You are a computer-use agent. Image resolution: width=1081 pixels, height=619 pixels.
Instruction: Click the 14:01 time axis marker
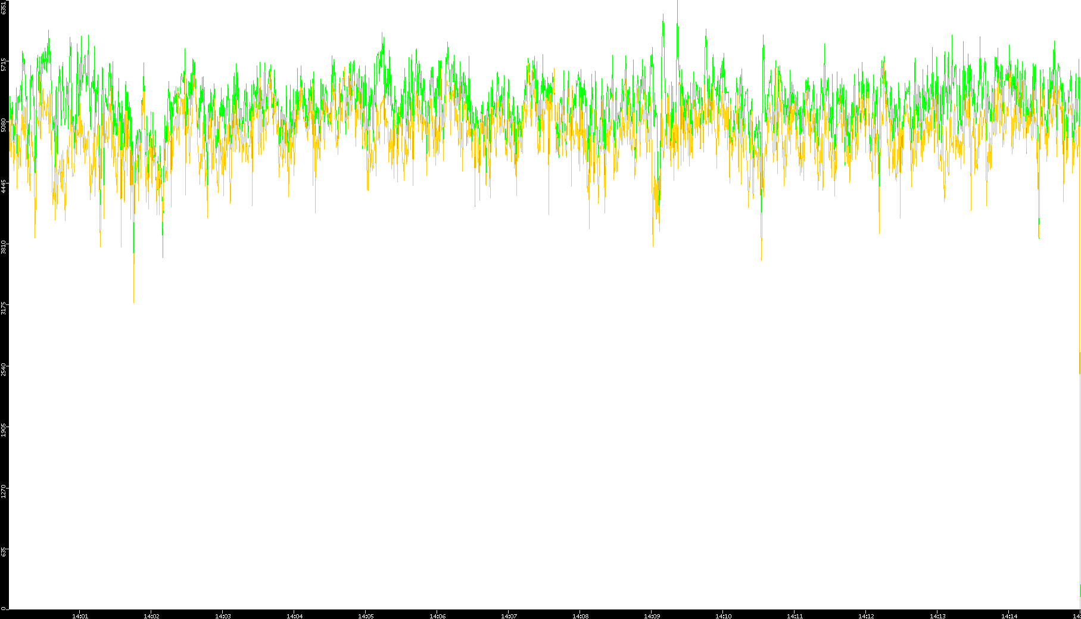pyautogui.click(x=80, y=616)
